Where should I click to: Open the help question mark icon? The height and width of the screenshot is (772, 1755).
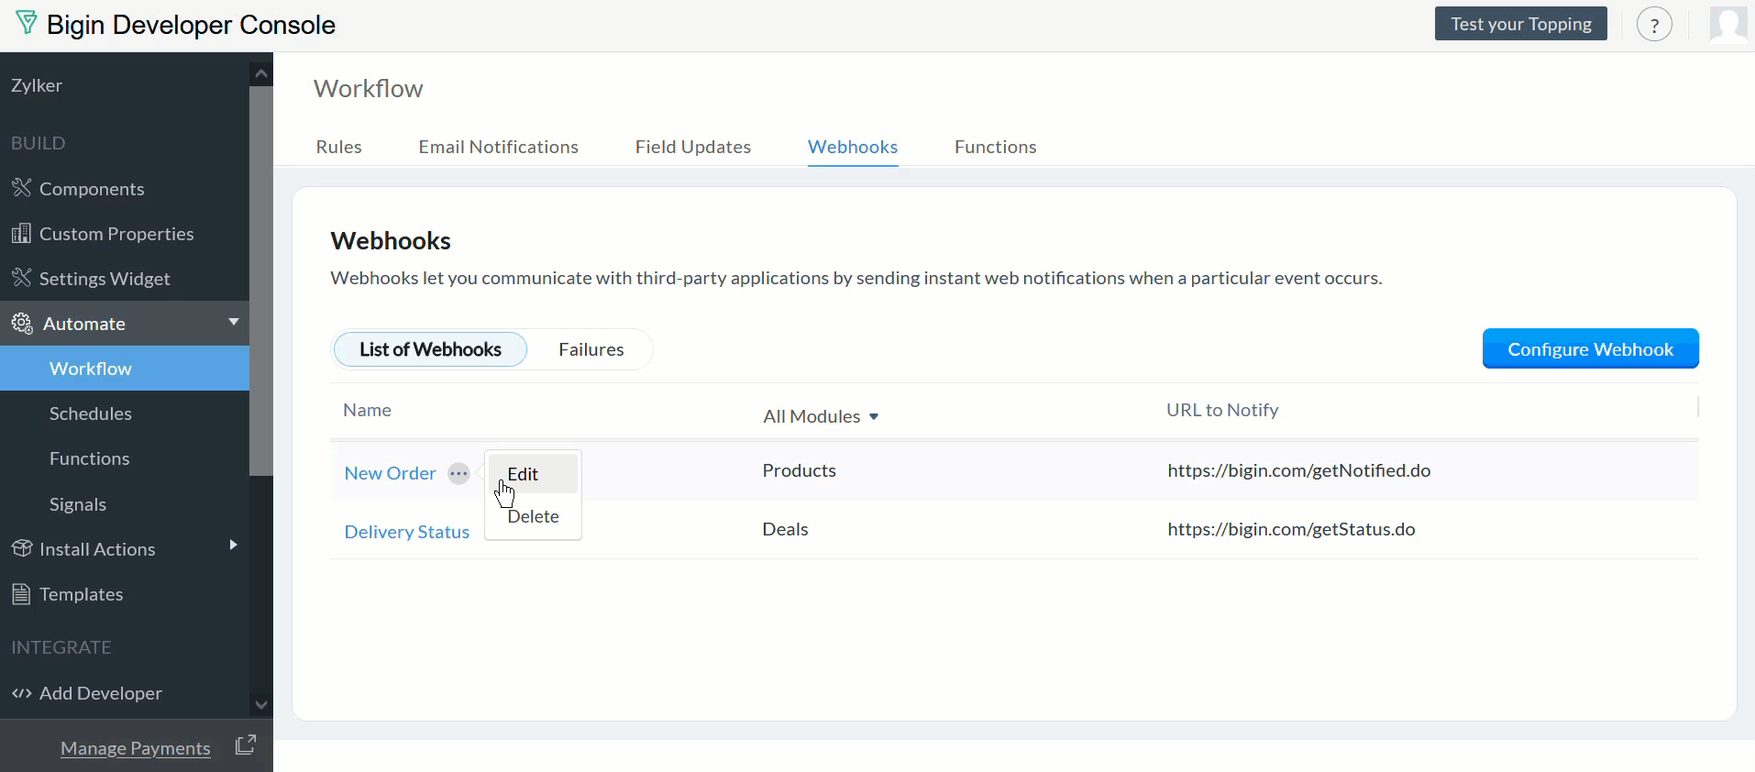[x=1654, y=25]
